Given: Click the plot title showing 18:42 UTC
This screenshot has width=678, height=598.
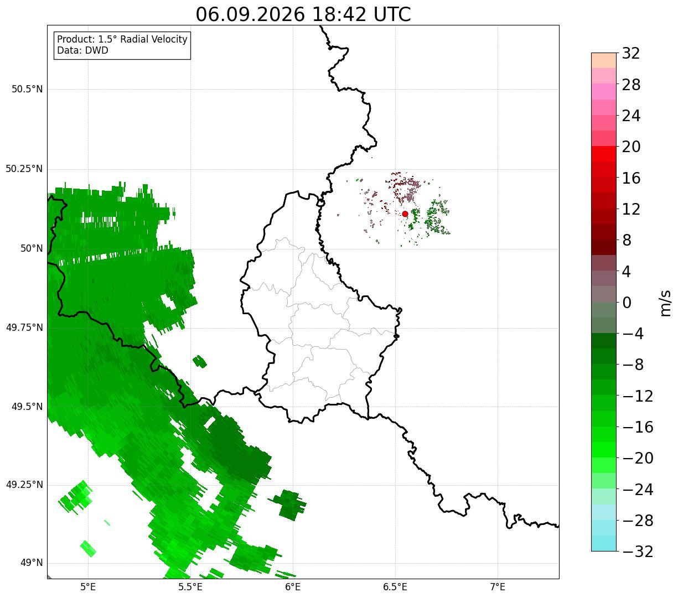Looking at the screenshot, I should point(303,14).
